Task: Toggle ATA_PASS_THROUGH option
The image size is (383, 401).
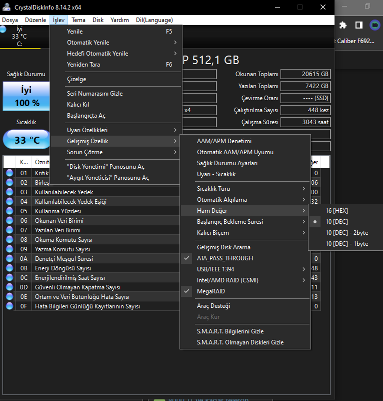Action: pos(245,258)
